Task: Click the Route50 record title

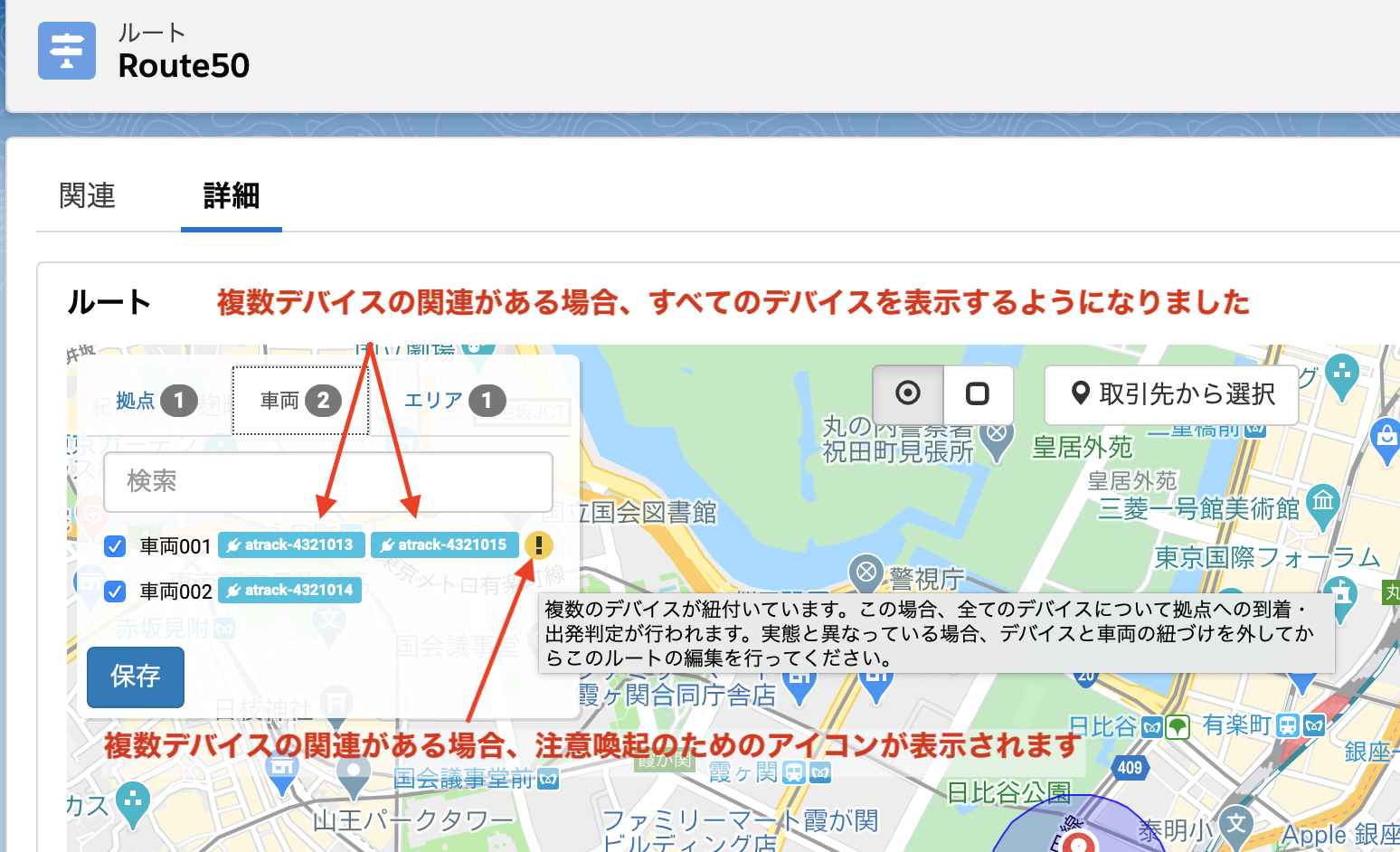Action: pyautogui.click(x=184, y=65)
